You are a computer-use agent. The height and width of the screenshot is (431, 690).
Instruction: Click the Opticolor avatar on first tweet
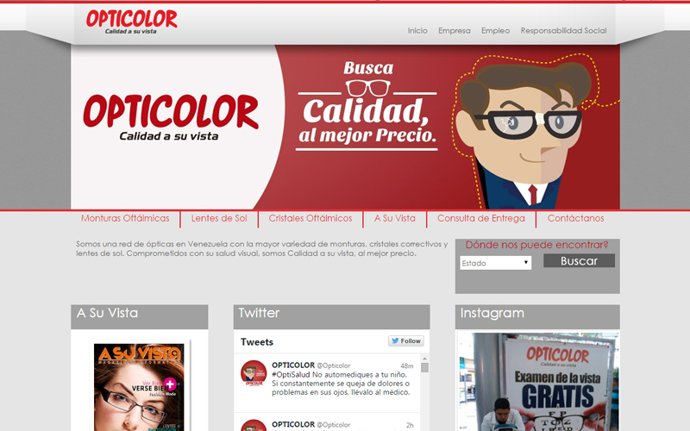[254, 373]
